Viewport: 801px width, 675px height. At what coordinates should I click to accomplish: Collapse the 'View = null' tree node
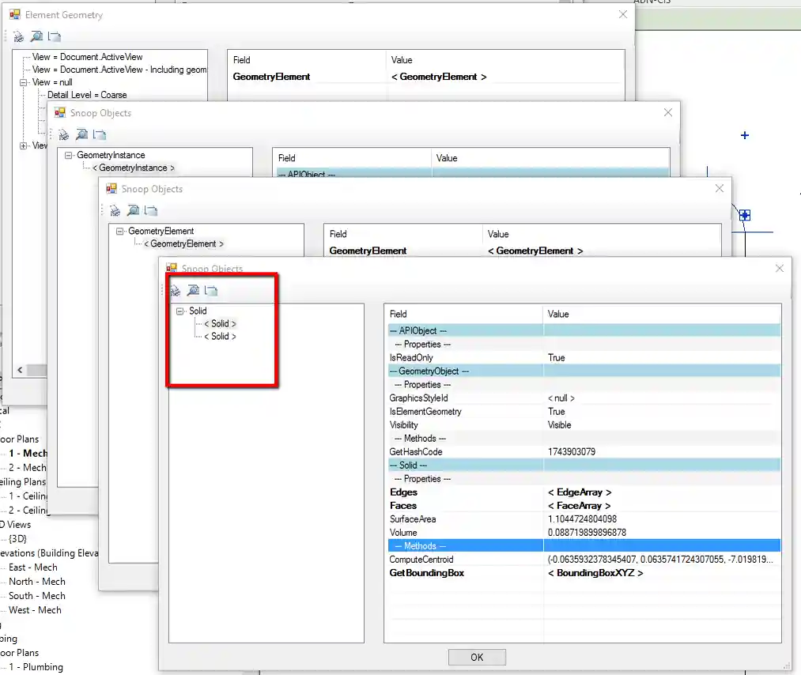(x=24, y=82)
